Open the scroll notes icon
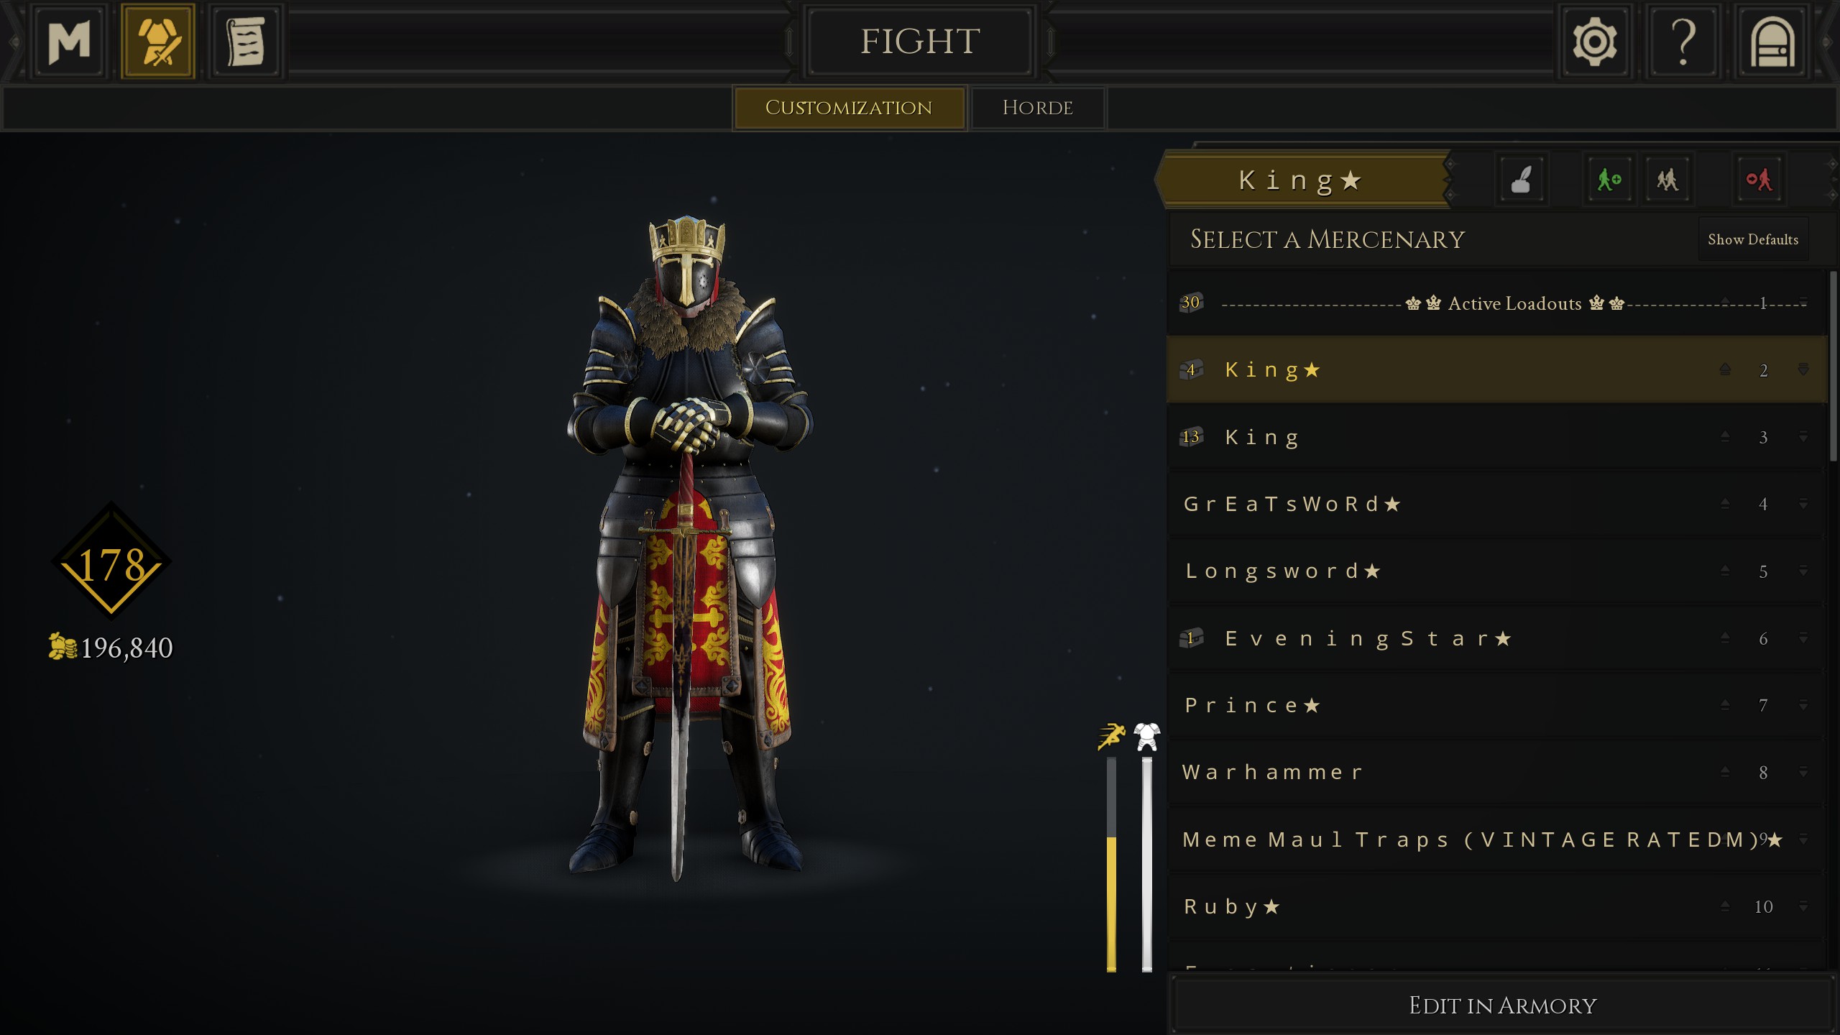The width and height of the screenshot is (1840, 1035). [x=247, y=41]
